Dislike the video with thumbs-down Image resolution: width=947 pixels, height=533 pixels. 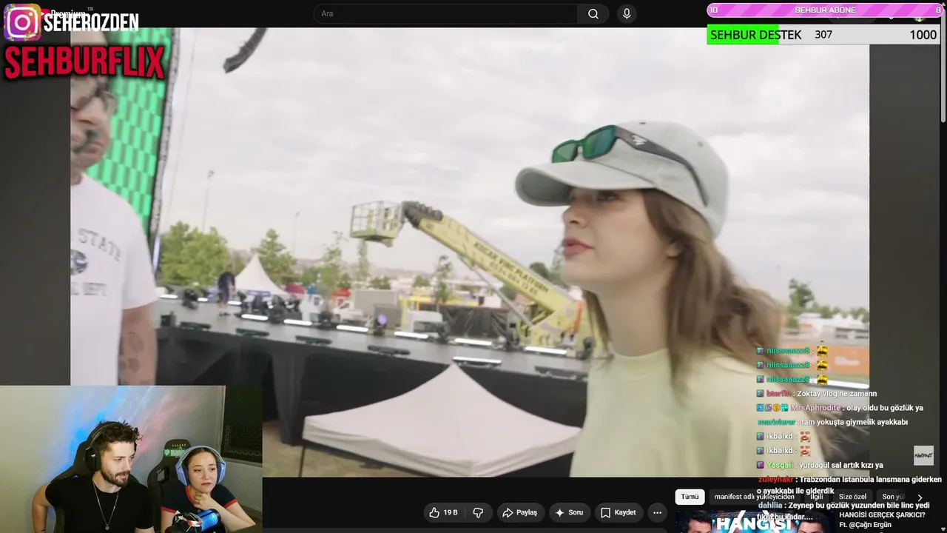click(x=478, y=512)
